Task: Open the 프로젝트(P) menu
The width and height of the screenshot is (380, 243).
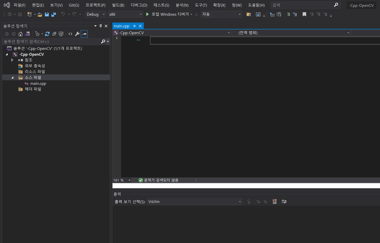Action: coord(95,5)
